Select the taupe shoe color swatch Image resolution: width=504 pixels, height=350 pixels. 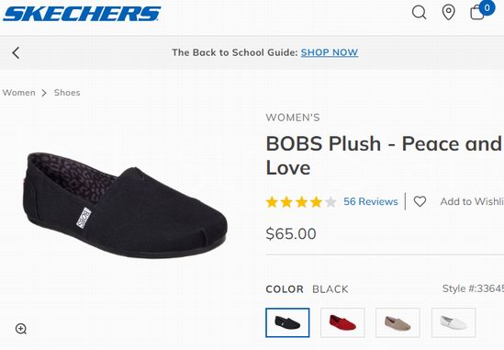[398, 322]
